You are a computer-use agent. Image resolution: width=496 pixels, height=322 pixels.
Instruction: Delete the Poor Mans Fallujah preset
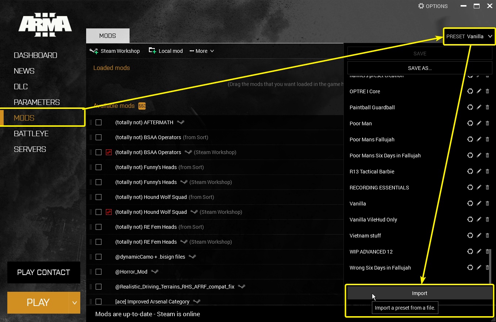click(488, 139)
